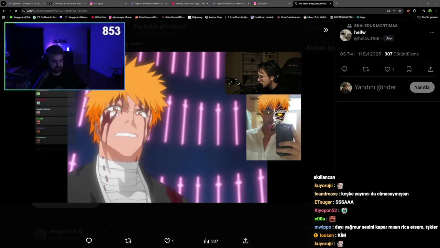440x248 pixels.
Task: Open the 'Swaggybark | Kick' bookmark
Action: [x=20, y=17]
